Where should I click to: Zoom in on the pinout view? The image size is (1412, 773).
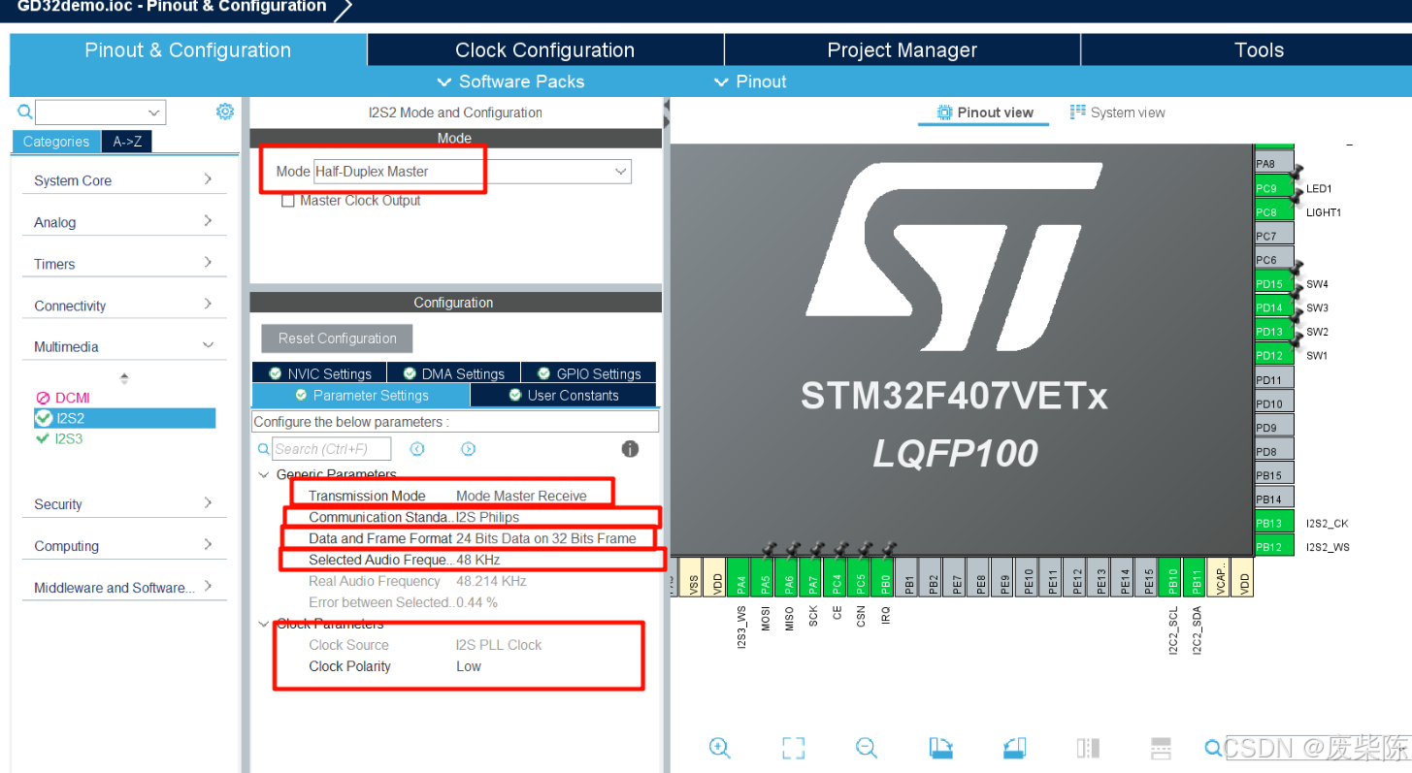point(719,747)
